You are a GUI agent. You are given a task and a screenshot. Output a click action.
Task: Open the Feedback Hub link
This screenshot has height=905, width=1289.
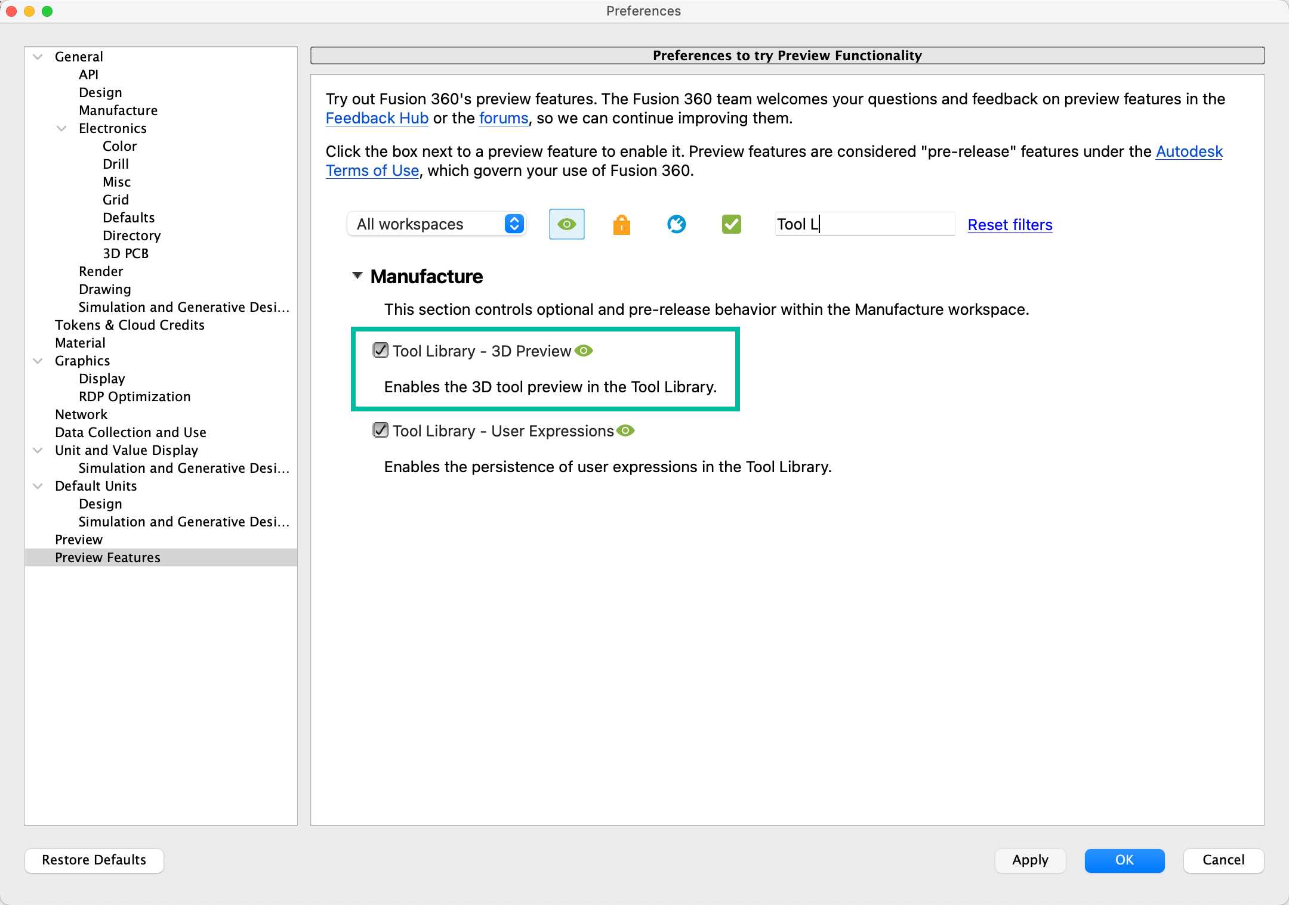(x=377, y=118)
